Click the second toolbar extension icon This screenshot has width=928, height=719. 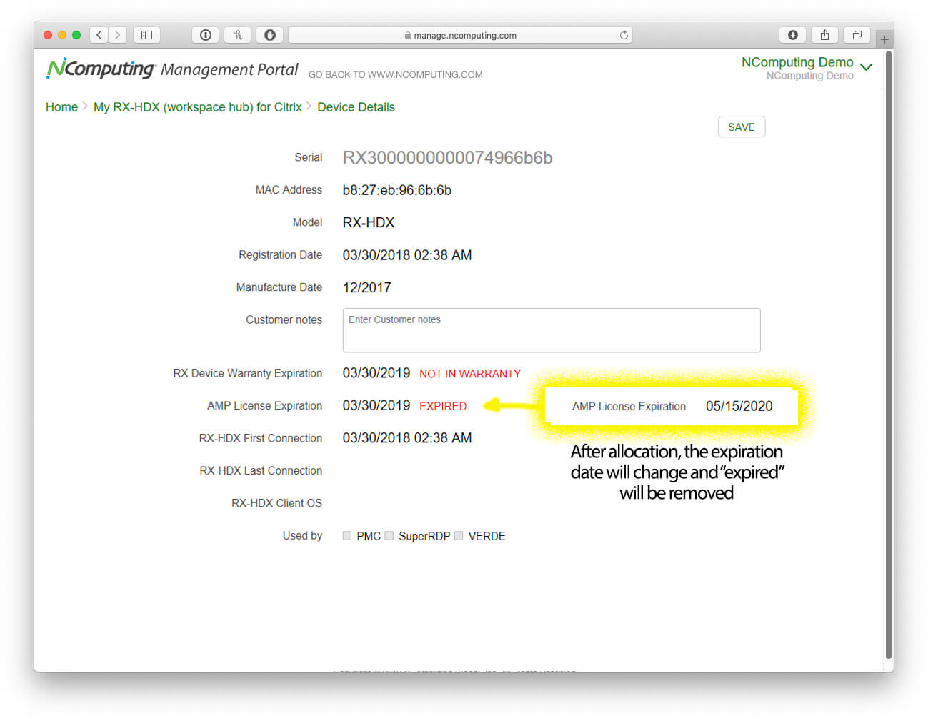(x=238, y=34)
